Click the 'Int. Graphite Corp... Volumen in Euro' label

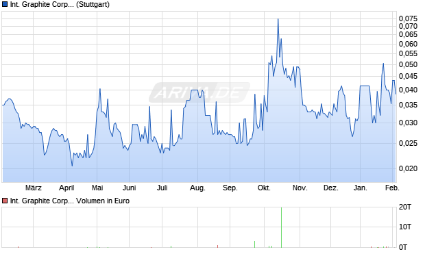coord(70,201)
